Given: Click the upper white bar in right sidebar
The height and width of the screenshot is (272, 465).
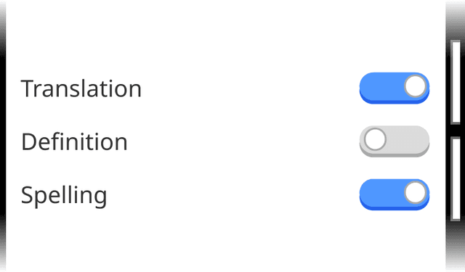Looking at the screenshot, I should [456, 82].
